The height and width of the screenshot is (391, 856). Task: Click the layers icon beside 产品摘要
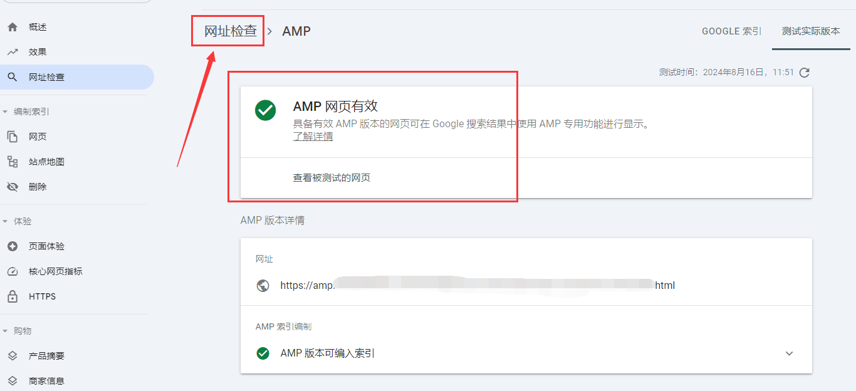pos(12,356)
